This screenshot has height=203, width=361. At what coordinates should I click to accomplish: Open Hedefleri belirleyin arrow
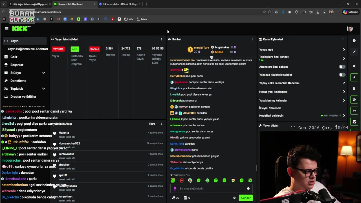tap(344, 116)
